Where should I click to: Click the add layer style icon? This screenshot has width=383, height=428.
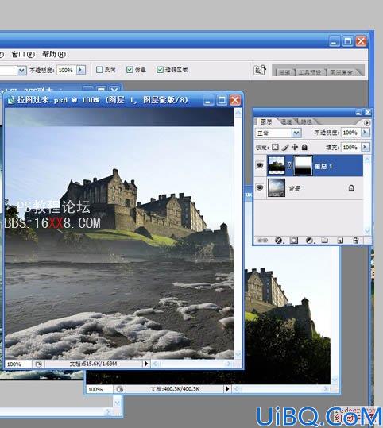(x=278, y=240)
